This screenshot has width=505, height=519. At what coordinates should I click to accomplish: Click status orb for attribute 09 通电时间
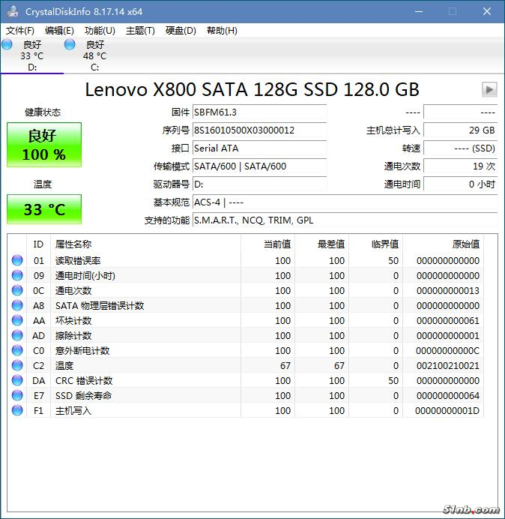click(17, 275)
